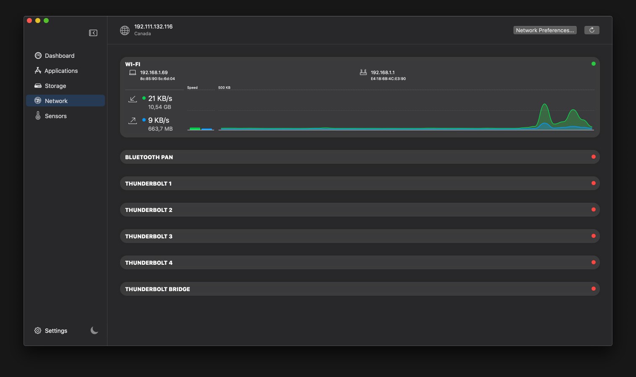Click the Storage drive icon

tap(38, 86)
